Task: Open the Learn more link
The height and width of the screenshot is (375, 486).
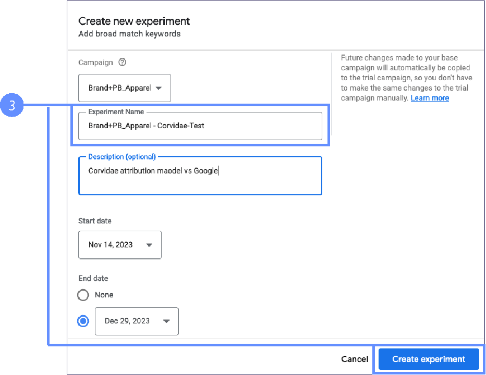Action: coord(430,98)
